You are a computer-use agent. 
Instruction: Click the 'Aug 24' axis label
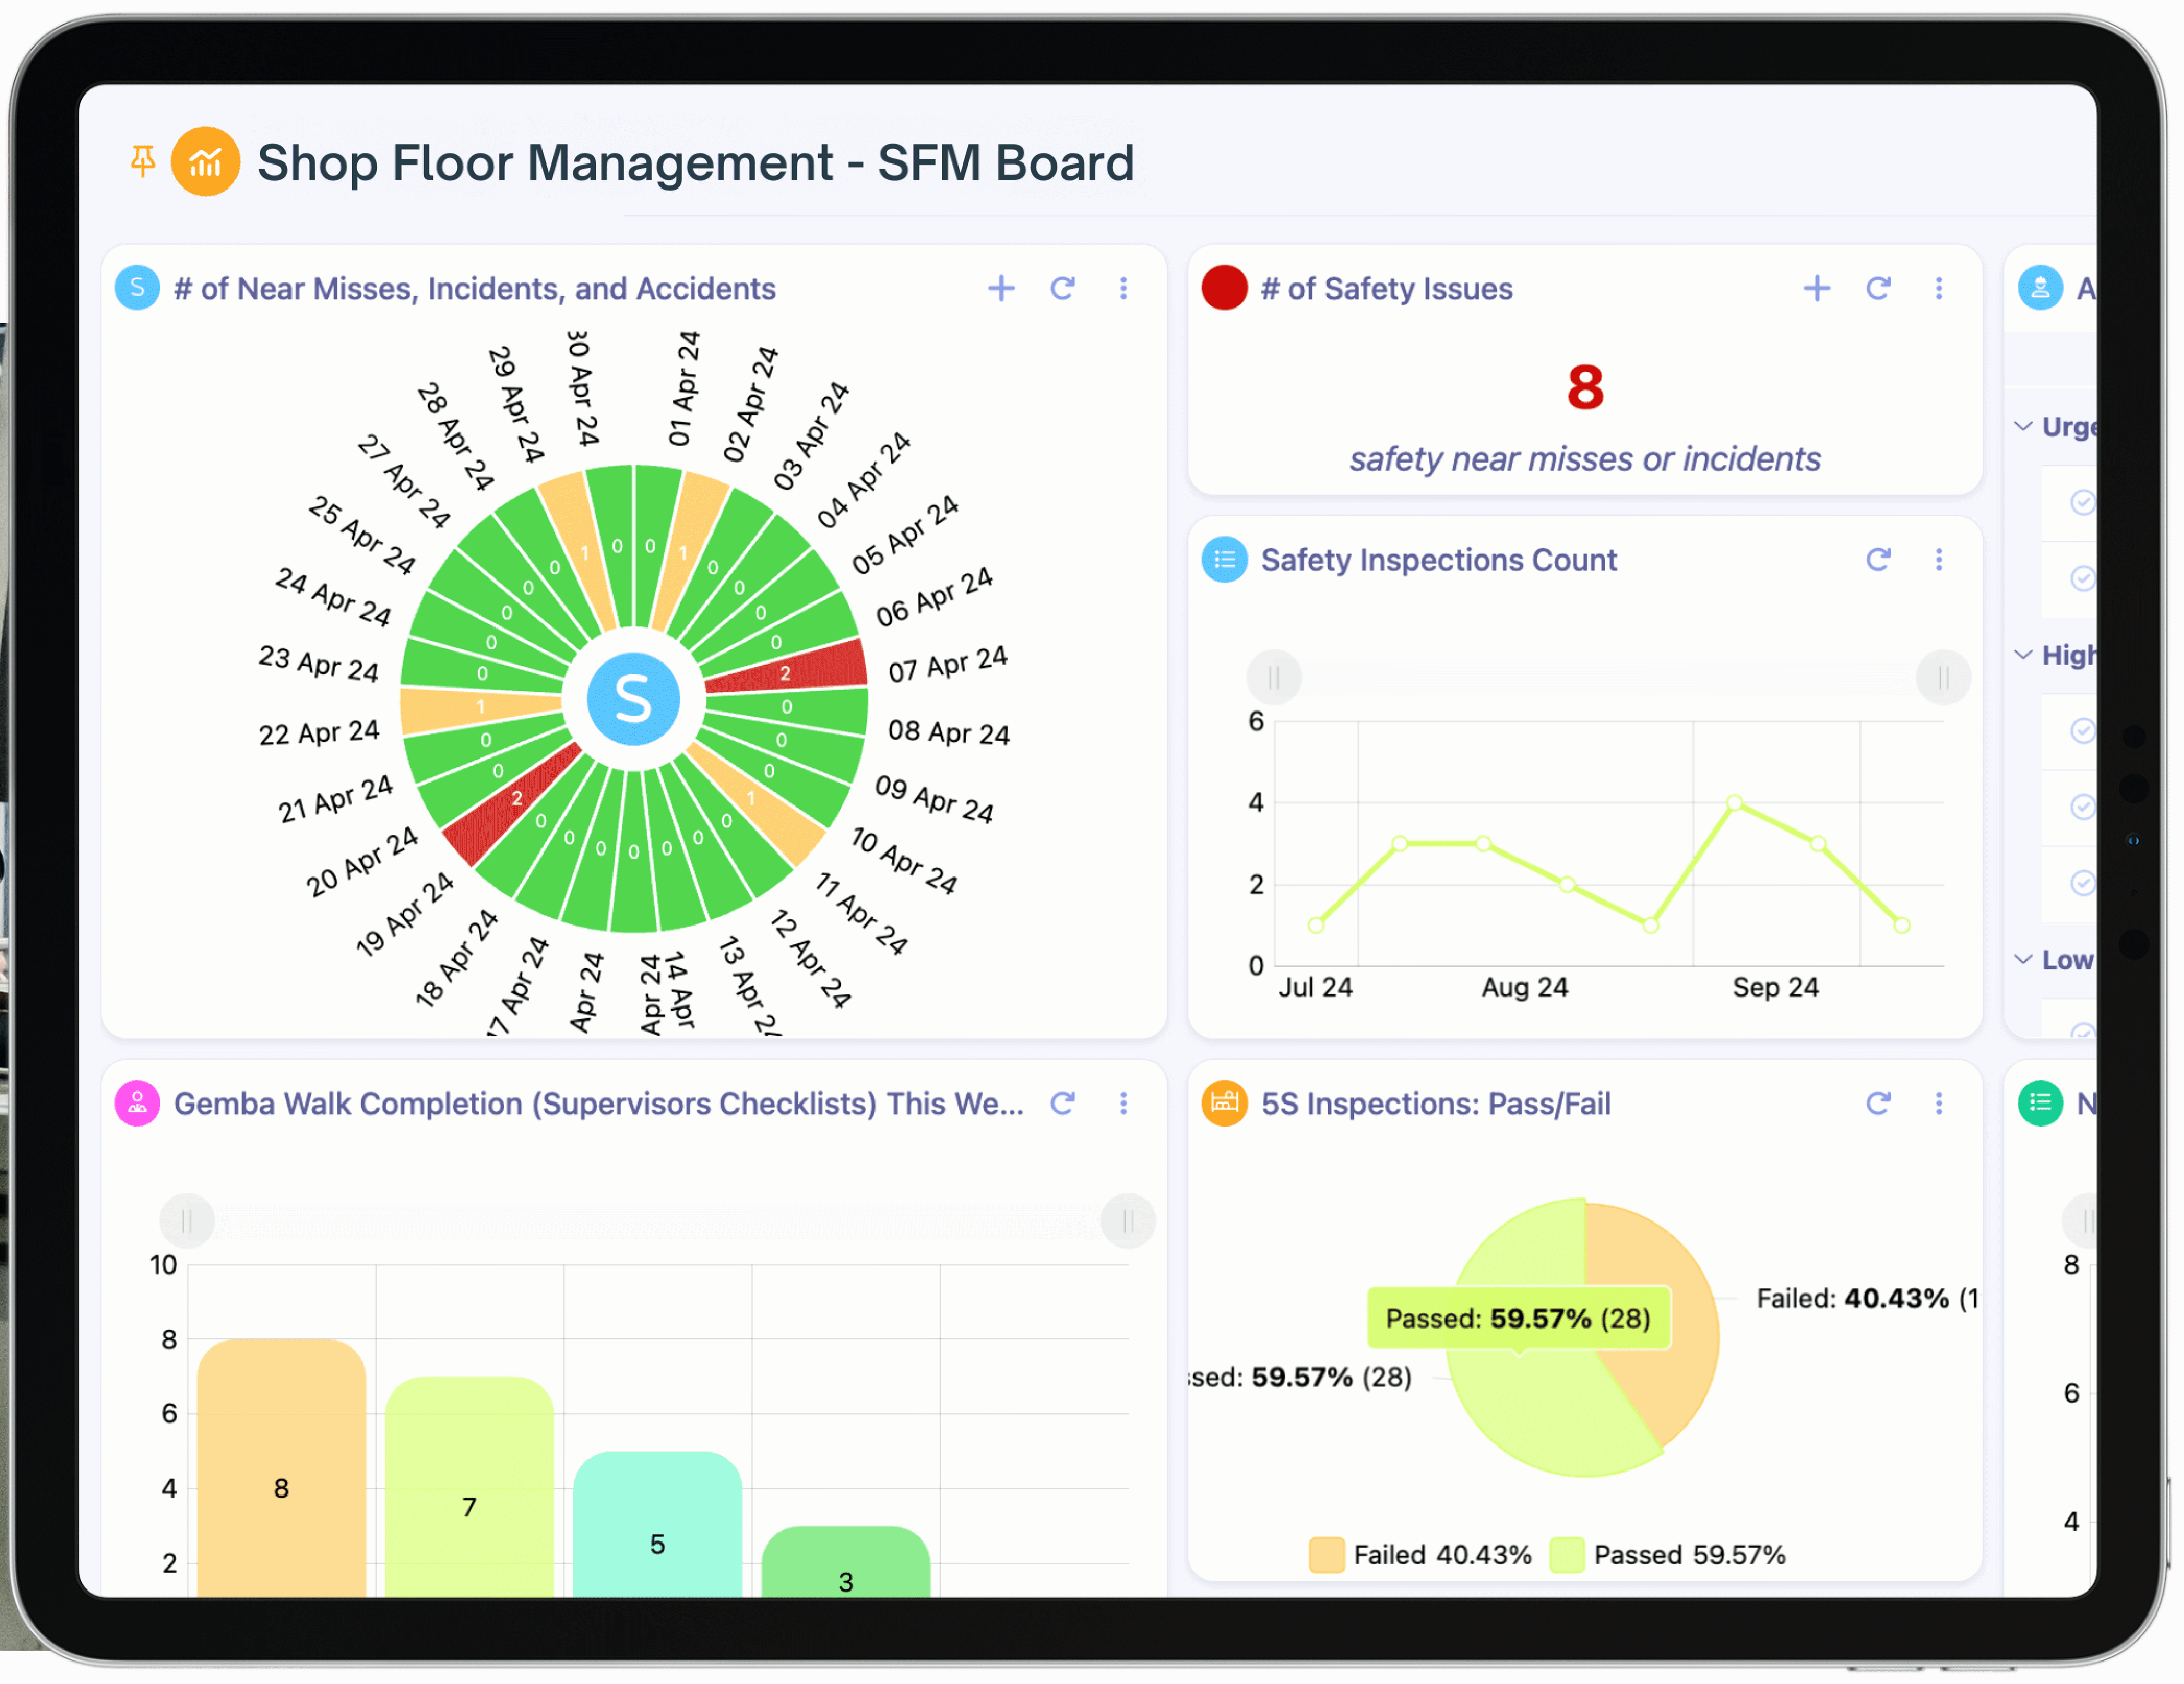pos(1525,988)
